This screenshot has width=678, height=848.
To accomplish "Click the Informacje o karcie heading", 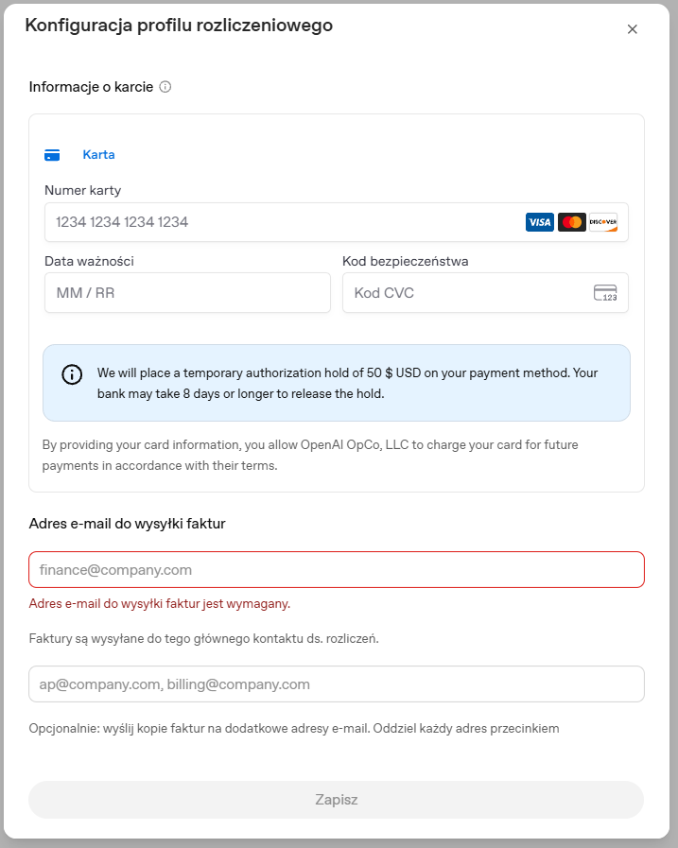I will point(91,87).
